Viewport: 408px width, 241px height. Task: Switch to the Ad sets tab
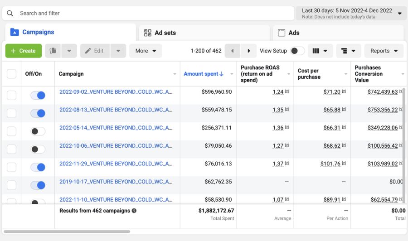click(204, 33)
